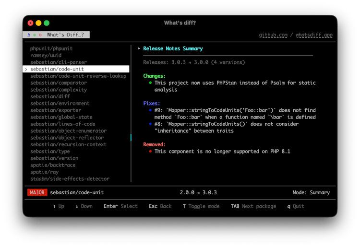360x247 pixels.
Task: Click the TAB Next package hint
Action: 253,206
